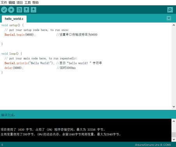Click the Verify (checkmark) button
Viewport: 176px width, 147px height.
(4, 10)
